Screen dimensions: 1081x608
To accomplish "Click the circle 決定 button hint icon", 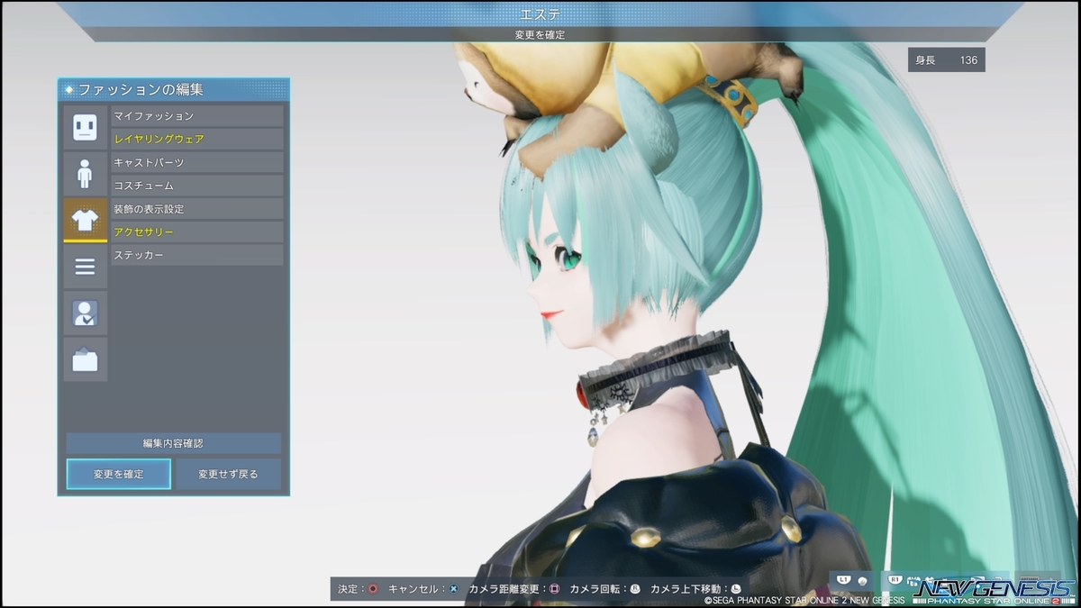I will coord(373,589).
